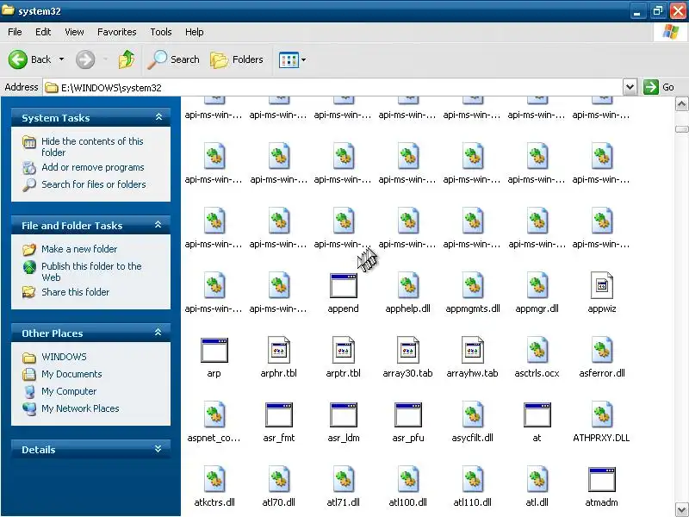Open My Network Places link
The width and height of the screenshot is (689, 517).
coord(80,408)
